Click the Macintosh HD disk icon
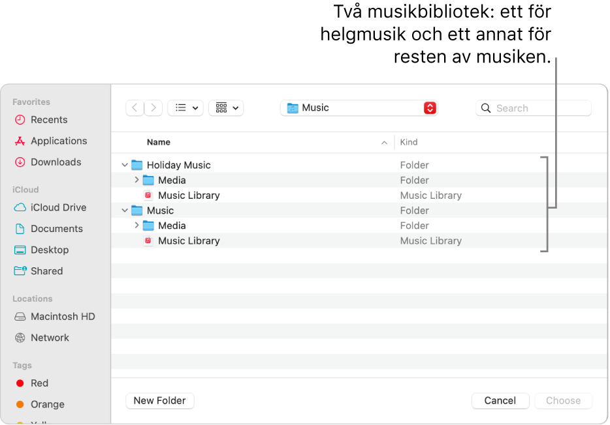Viewport: 610px width, 425px height. point(20,317)
